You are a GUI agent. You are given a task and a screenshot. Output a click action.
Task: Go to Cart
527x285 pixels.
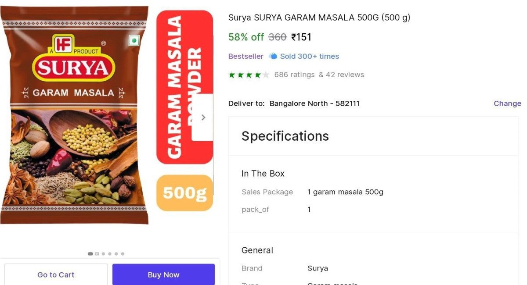(x=56, y=274)
